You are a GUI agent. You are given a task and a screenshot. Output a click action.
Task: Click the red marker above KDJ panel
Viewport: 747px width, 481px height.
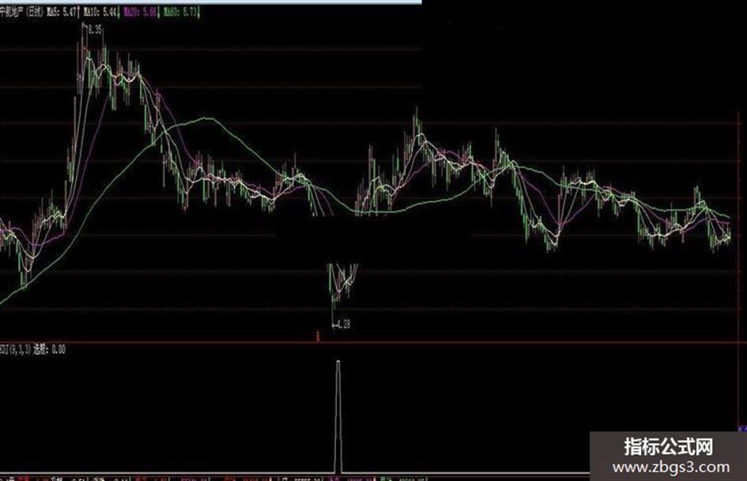click(x=318, y=336)
